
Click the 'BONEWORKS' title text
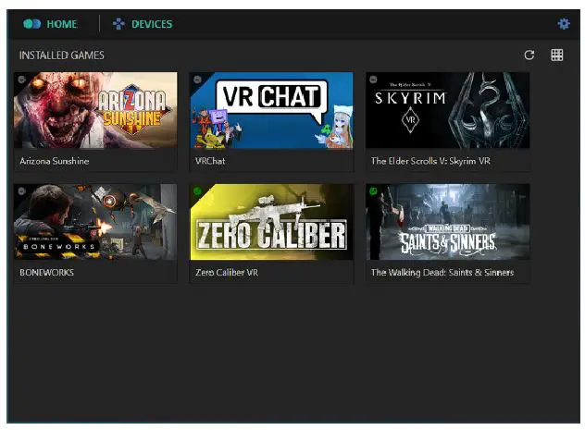(46, 273)
